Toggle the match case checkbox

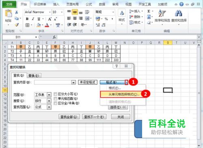(x=55, y=94)
